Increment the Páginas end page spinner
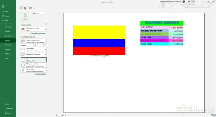 pos(44,45)
